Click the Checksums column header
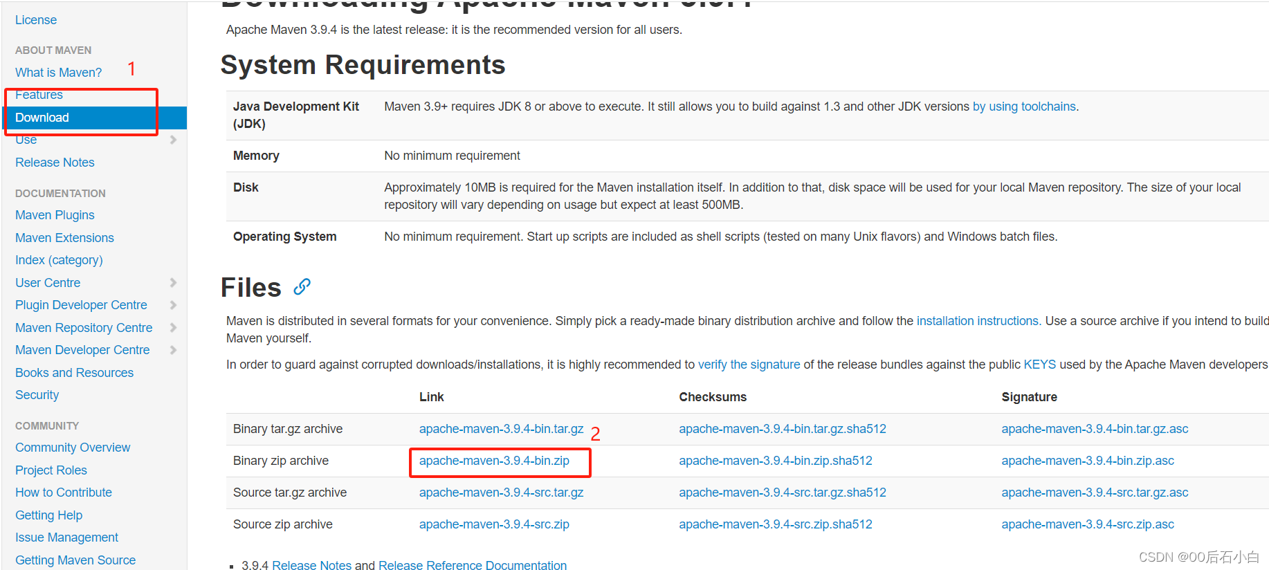The width and height of the screenshot is (1269, 570). (x=713, y=397)
